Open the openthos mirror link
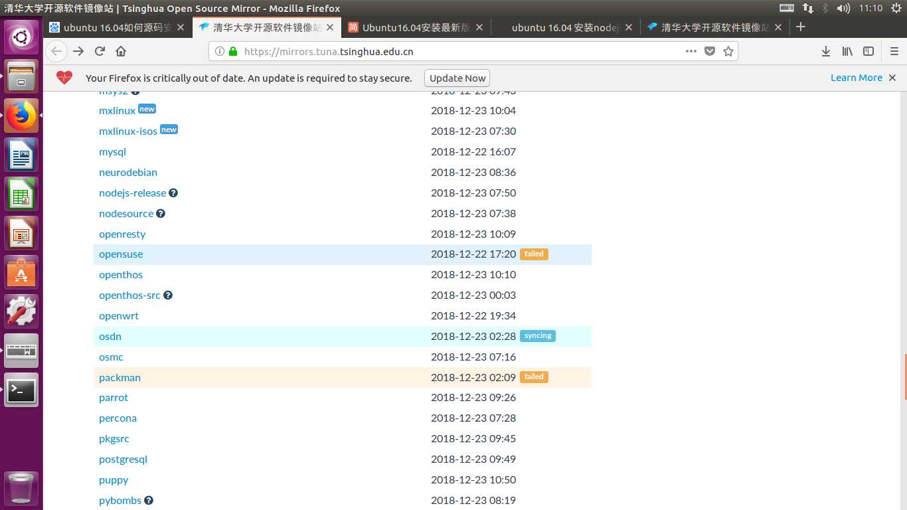Viewport: 907px width, 510px height. pyautogui.click(x=121, y=274)
